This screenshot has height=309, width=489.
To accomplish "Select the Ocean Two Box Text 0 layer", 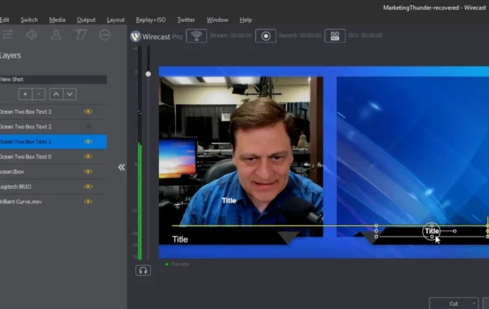I will [53, 156].
